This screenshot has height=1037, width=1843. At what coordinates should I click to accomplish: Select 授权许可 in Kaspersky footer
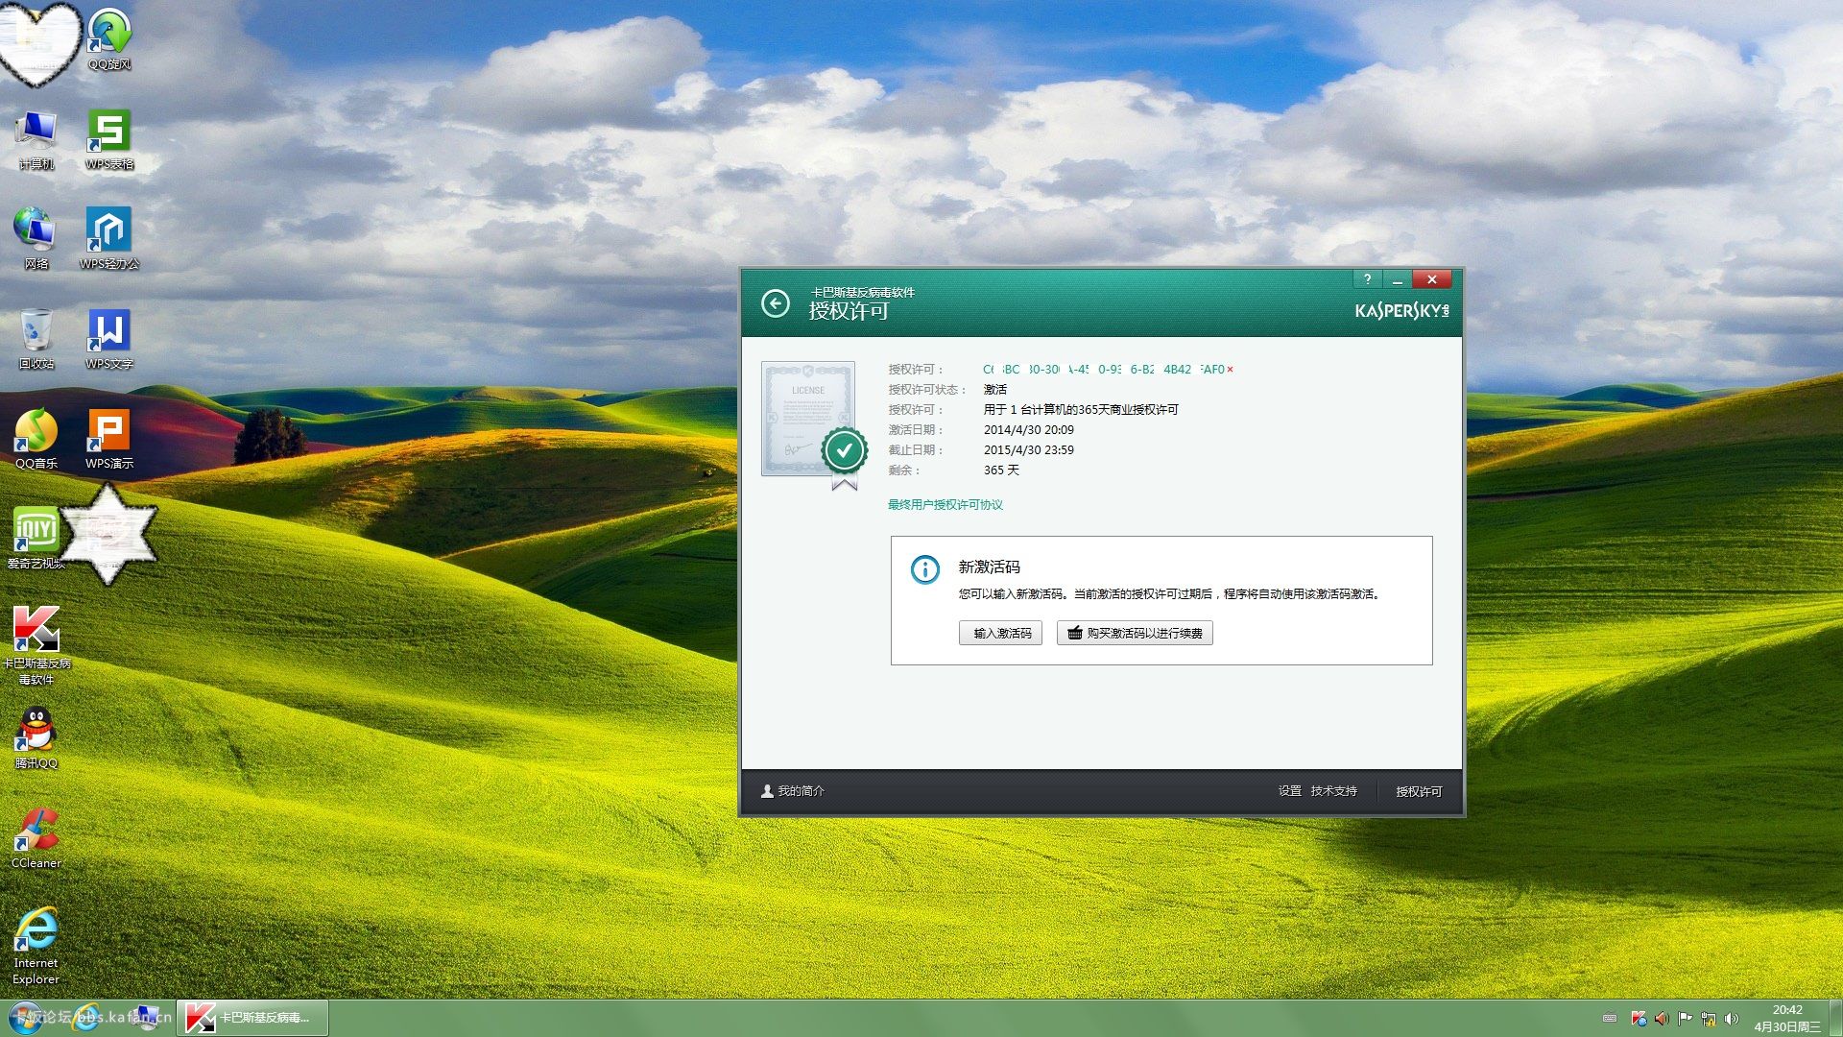point(1419,791)
